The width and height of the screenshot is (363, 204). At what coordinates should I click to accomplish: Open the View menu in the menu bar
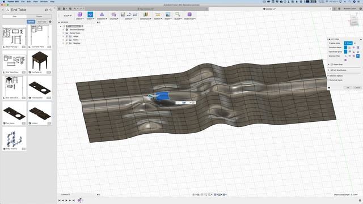tap(35, 1)
